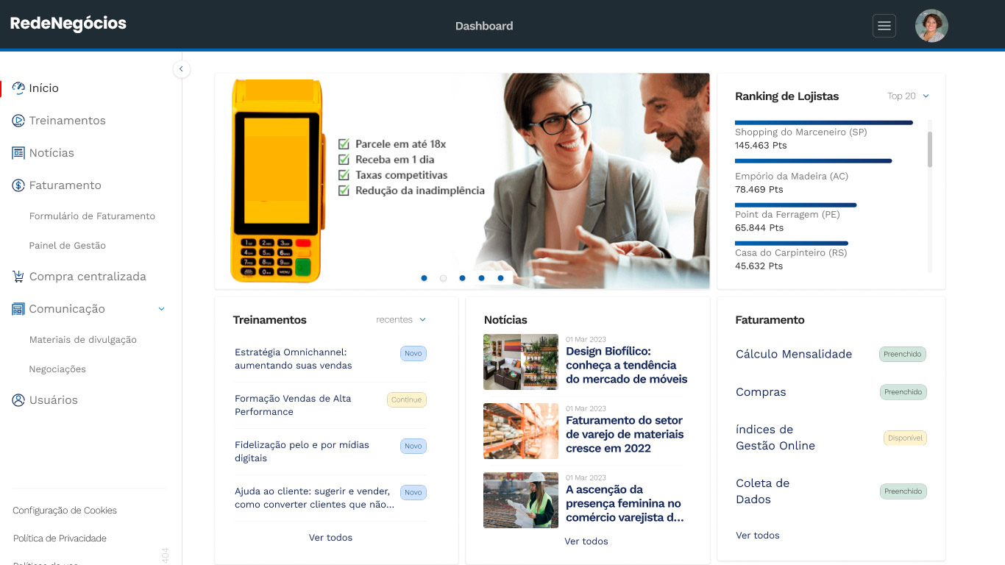Open Materiais de divulgação submenu item
Screen dimensions: 1005x565
click(82, 340)
